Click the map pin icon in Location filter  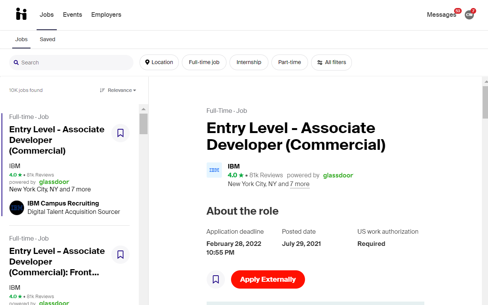147,62
